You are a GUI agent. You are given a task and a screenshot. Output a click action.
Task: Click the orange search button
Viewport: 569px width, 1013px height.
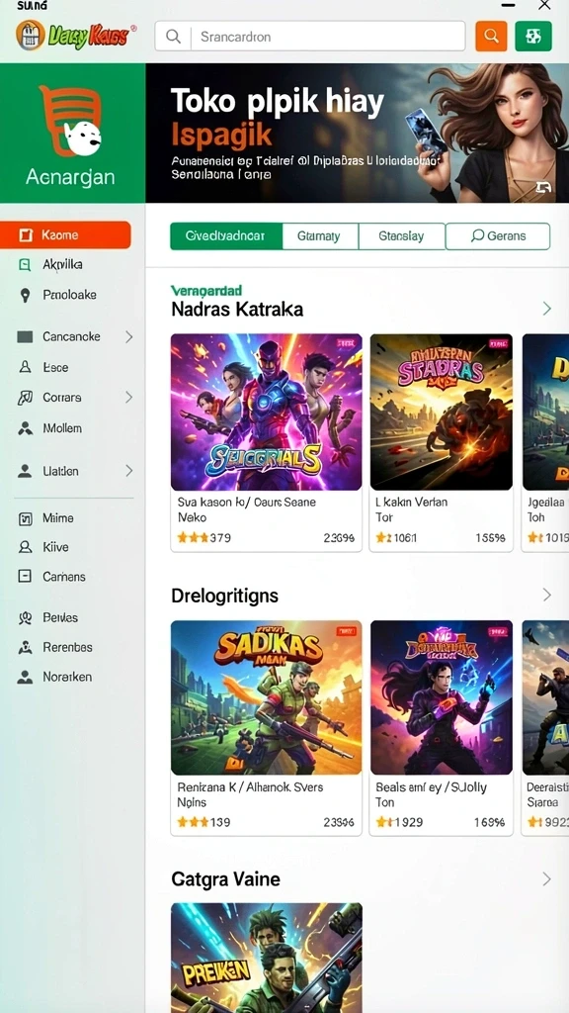coord(491,37)
